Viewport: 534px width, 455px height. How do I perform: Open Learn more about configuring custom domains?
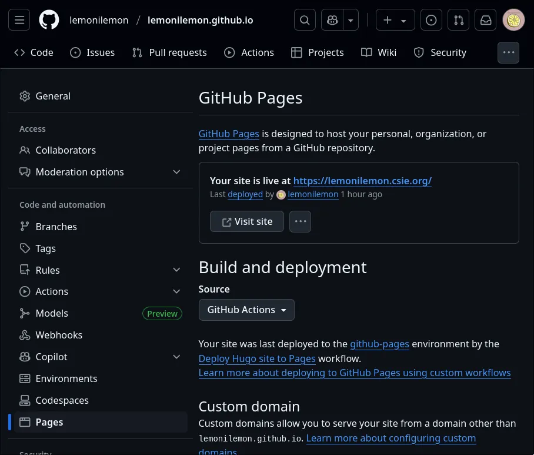[391, 439]
